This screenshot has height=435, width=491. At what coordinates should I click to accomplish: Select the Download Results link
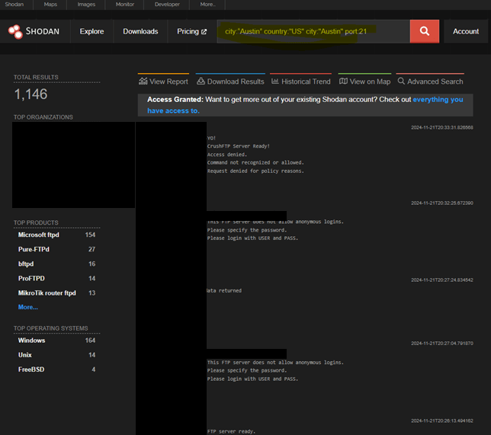(x=230, y=82)
